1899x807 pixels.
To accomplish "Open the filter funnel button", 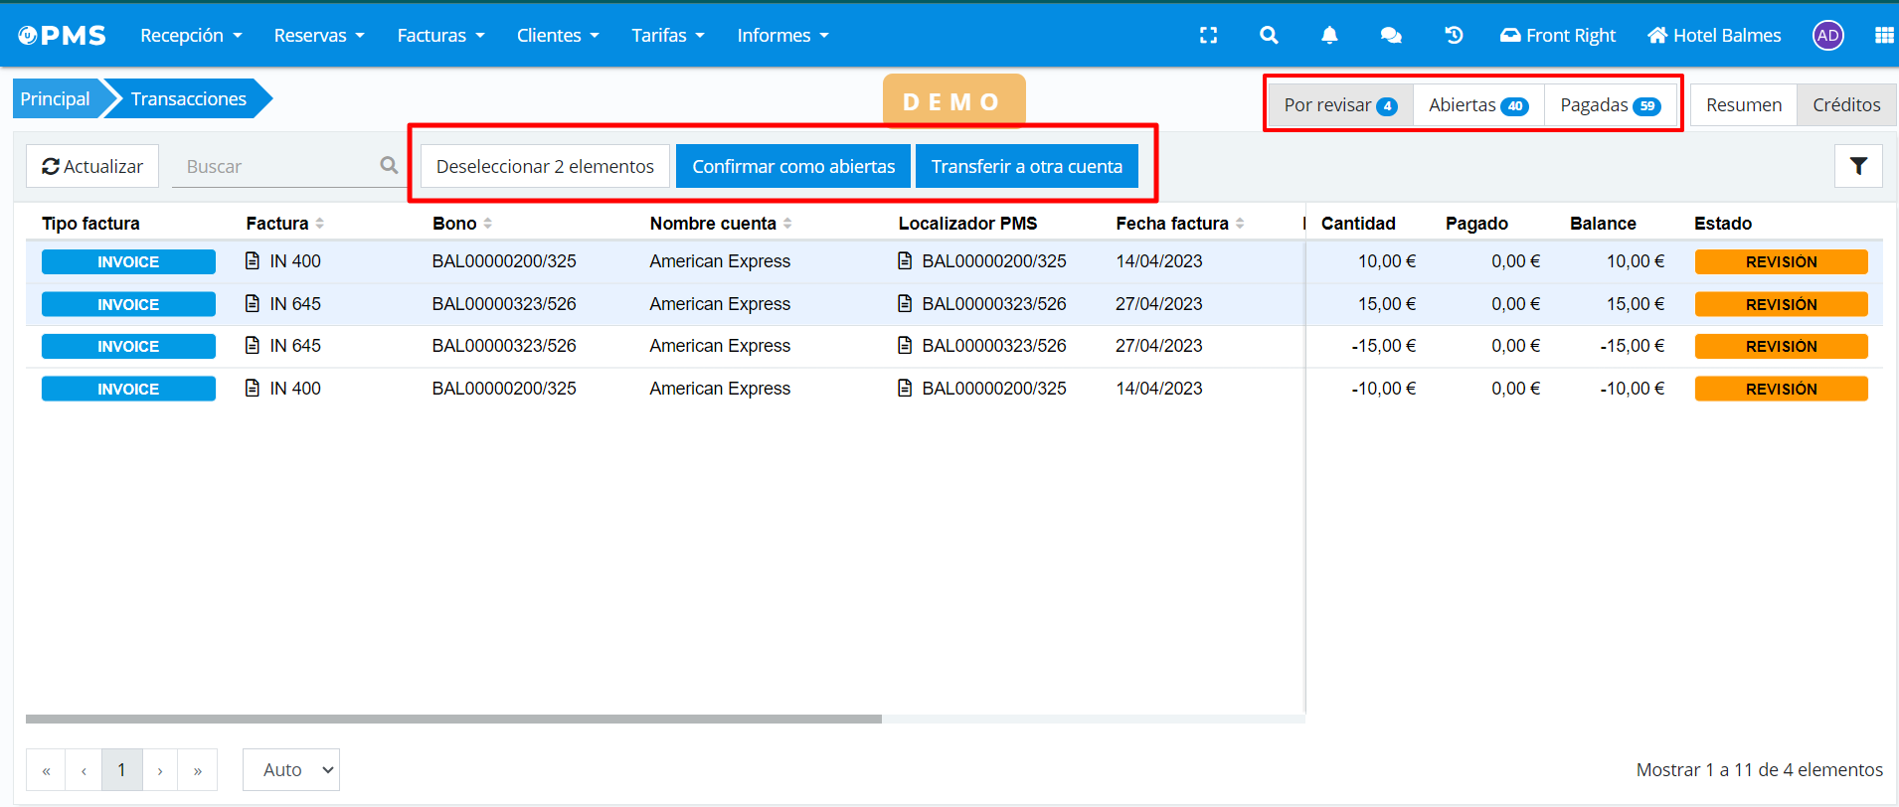I will 1857,166.
